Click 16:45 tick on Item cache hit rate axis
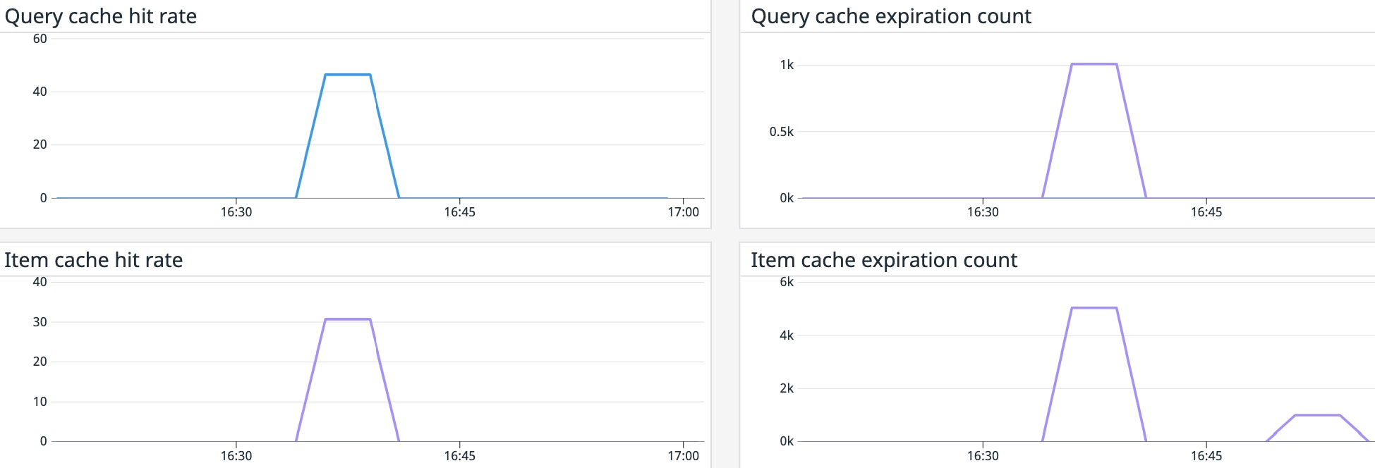Screen dimensions: 1375x468 [x=460, y=455]
